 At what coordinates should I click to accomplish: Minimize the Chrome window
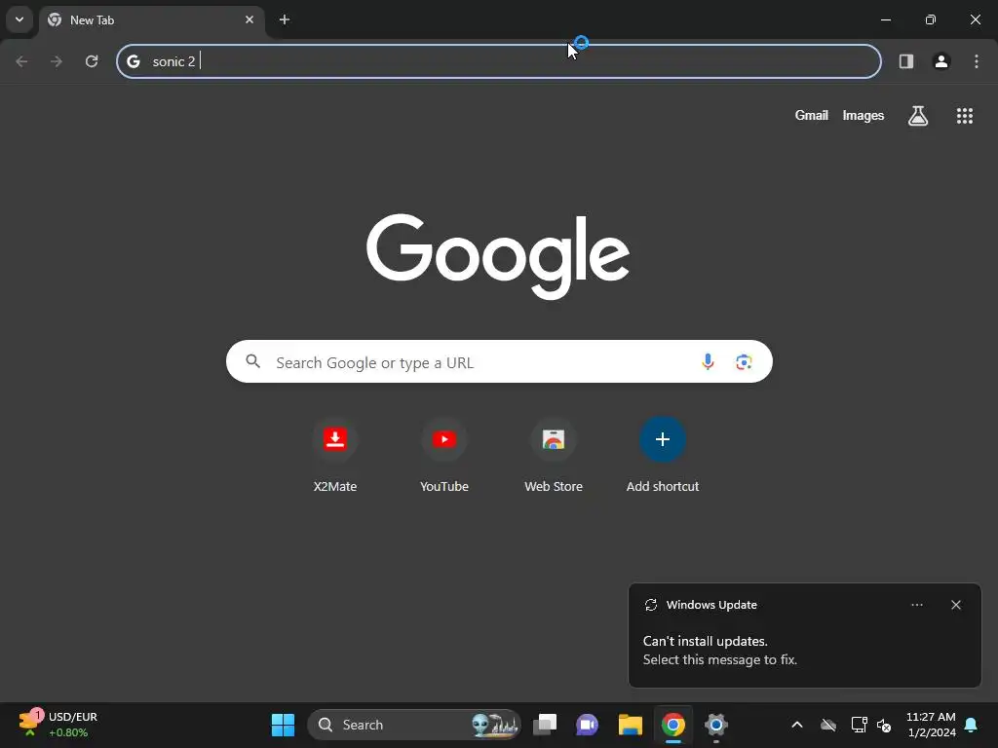(885, 19)
